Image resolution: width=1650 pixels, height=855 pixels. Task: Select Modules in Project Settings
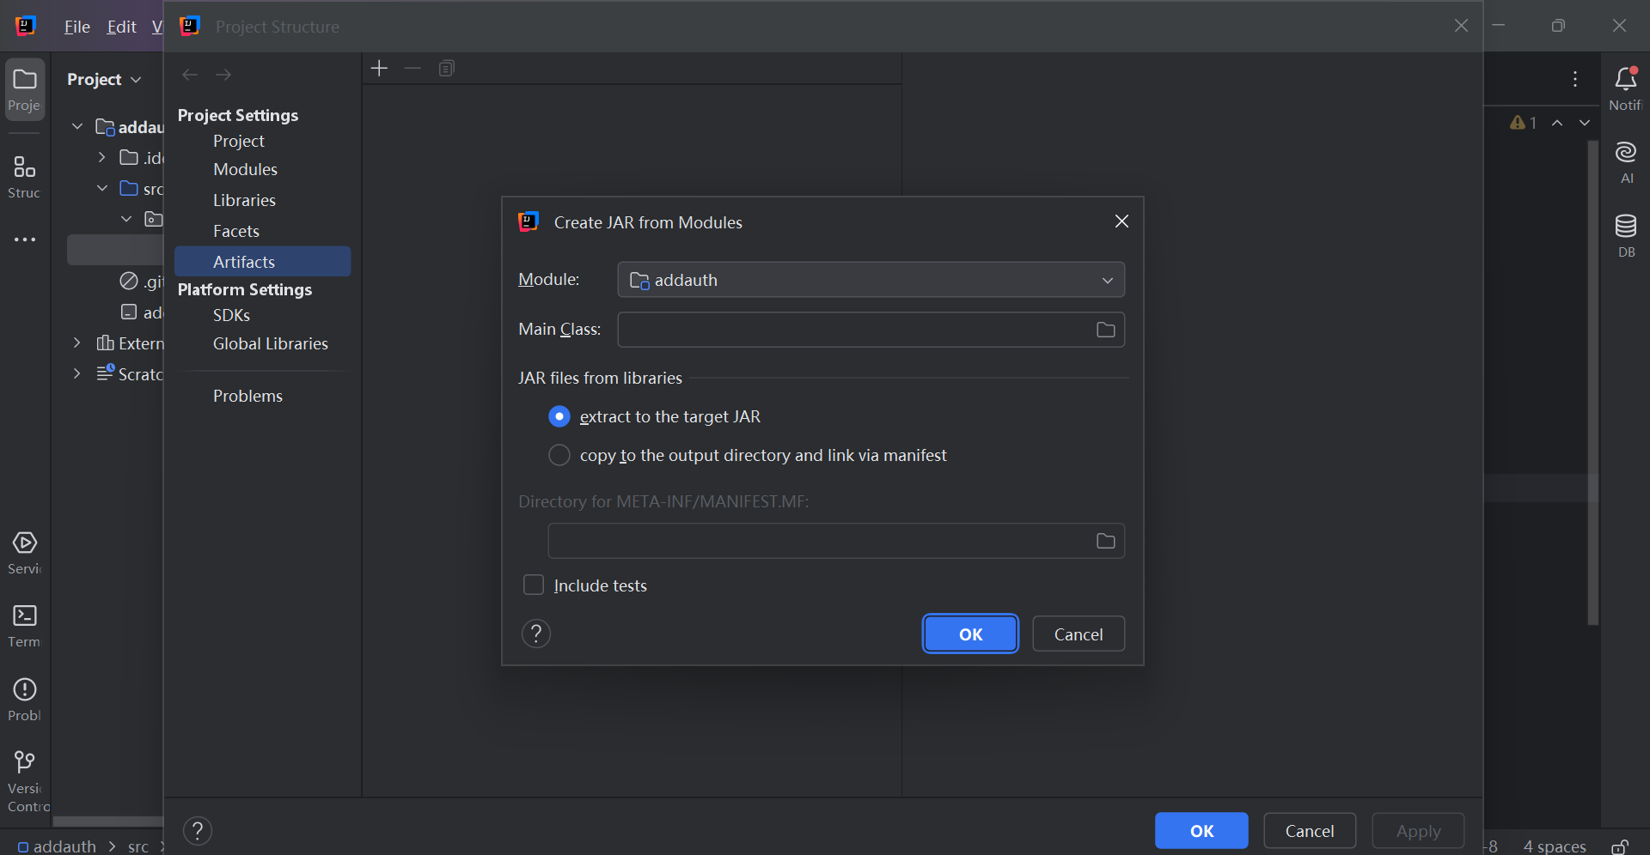(245, 169)
